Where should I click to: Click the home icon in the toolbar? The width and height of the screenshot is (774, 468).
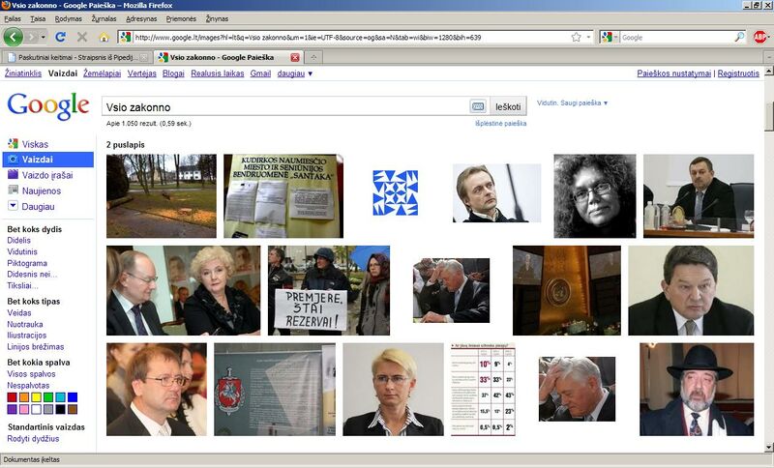[x=104, y=37]
